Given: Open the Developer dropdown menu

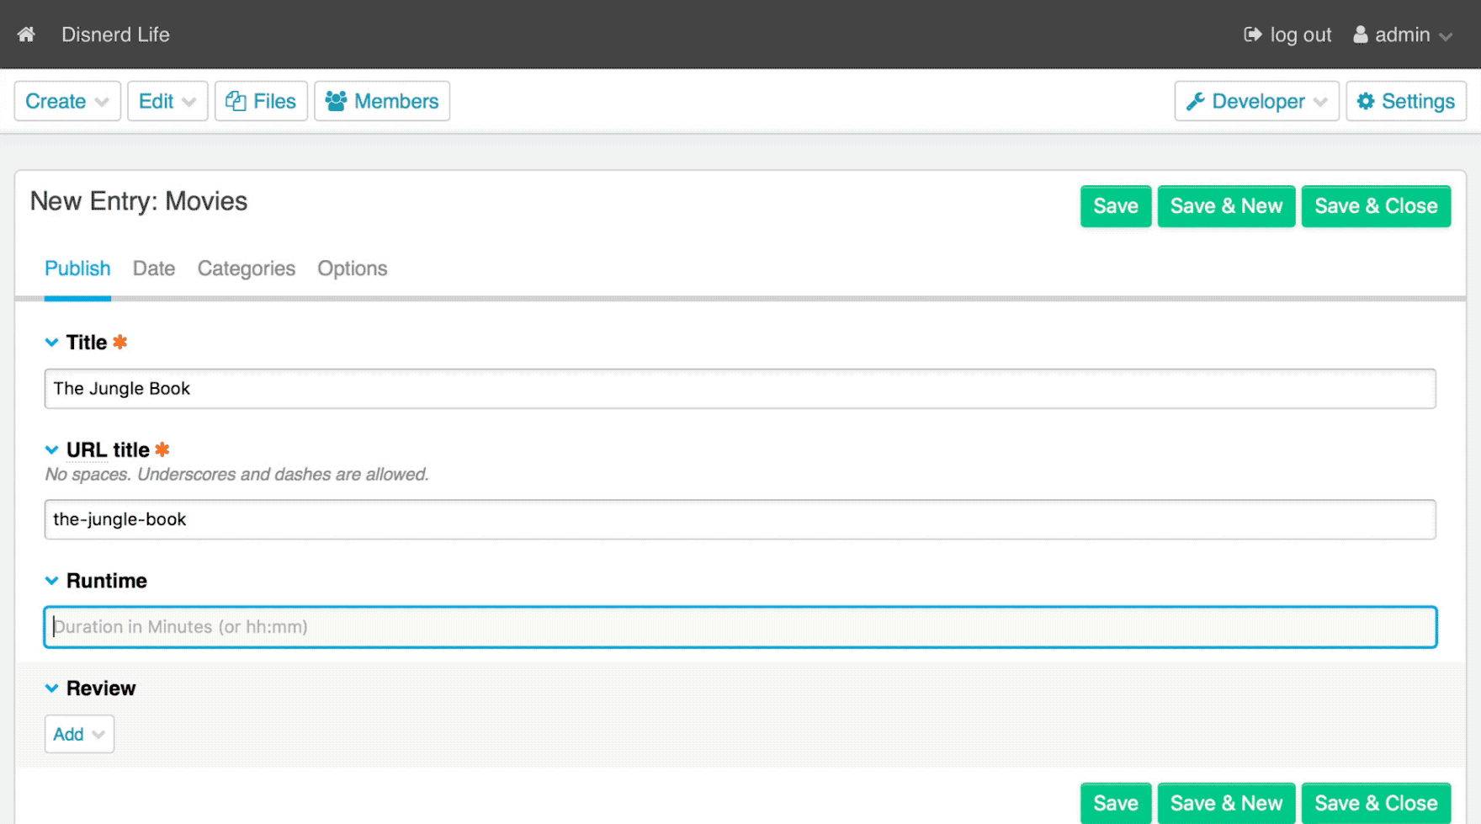Looking at the screenshot, I should 1256,101.
